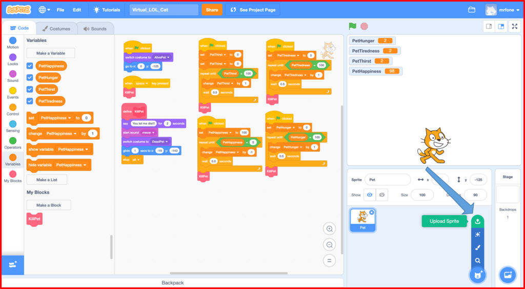Uncheck the PetThirst variable checkbox
Viewport: 525px width, 289px height.
(30, 89)
